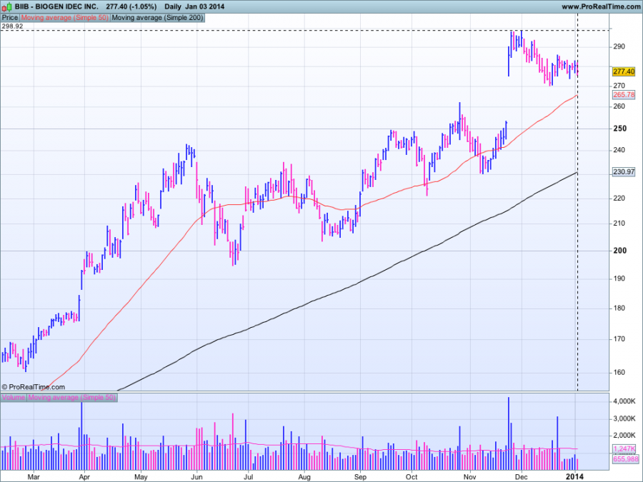
Task: Click the 4,000K volume axis label
Action: click(x=624, y=401)
